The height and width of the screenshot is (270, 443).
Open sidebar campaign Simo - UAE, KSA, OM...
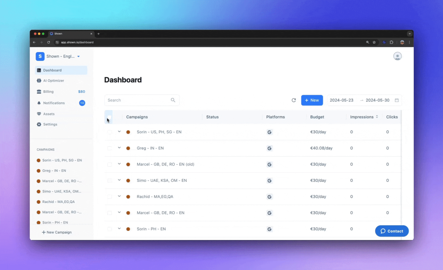59,191
